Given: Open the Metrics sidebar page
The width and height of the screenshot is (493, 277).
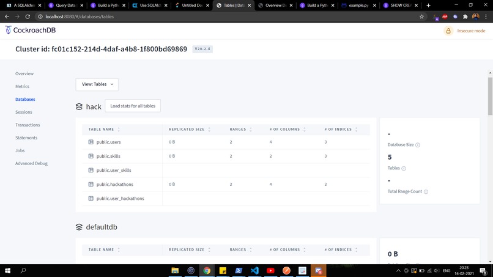Looking at the screenshot, I should (22, 86).
